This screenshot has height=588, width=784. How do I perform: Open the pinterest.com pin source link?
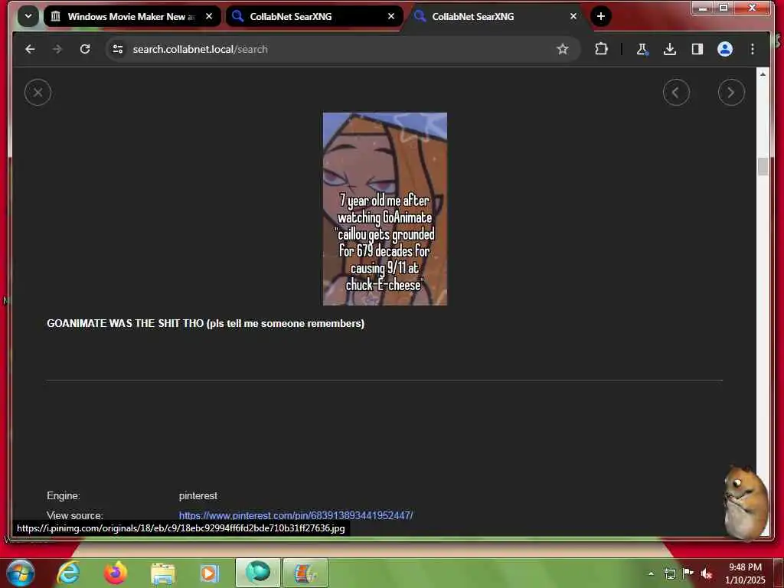[x=296, y=515]
